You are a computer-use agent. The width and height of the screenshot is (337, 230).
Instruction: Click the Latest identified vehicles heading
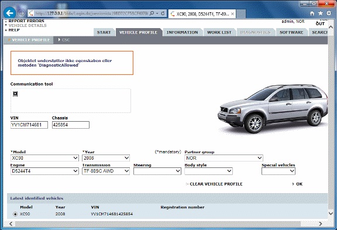tap(37, 198)
